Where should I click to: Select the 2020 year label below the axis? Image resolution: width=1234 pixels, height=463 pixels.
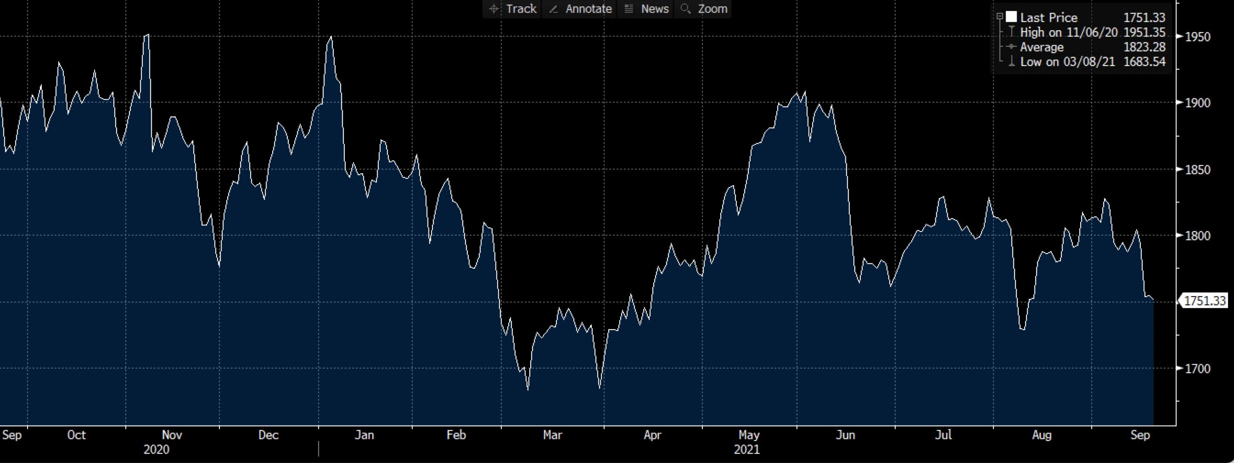[157, 450]
